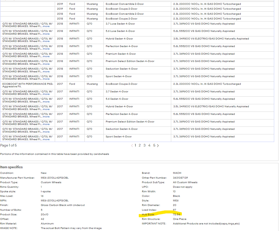Click 2019 'EcoBoost Coupe 2-Door' trim cell
280x231 pixels.
(x=121, y=9)
